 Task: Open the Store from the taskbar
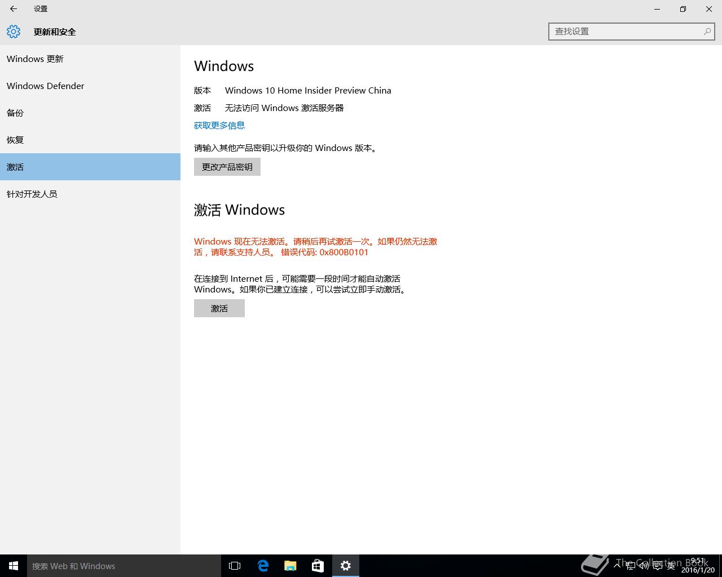pos(318,566)
